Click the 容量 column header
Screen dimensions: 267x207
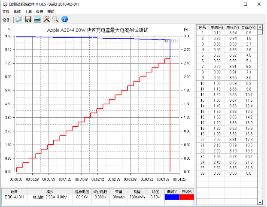tap(118, 192)
